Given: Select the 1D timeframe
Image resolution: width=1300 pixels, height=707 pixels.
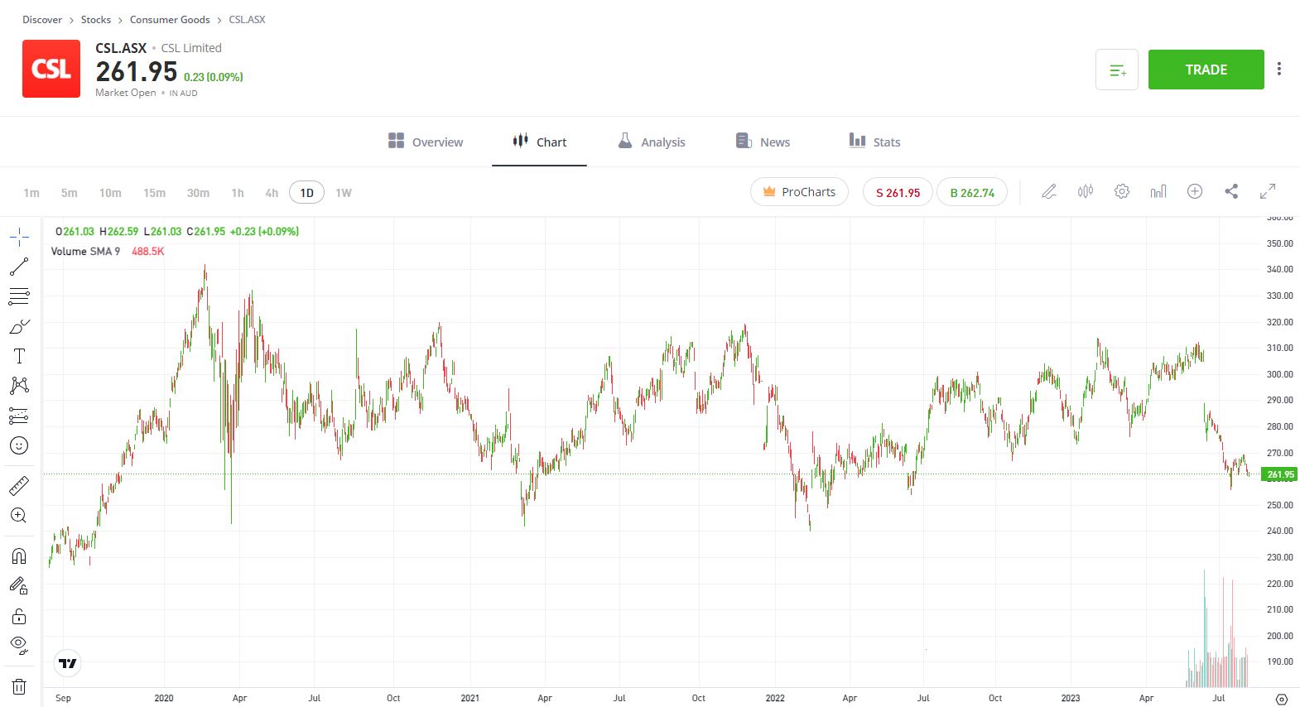Looking at the screenshot, I should click(x=306, y=192).
